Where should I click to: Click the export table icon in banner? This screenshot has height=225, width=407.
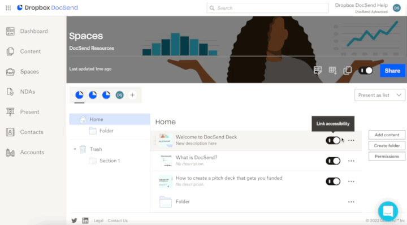tap(332, 70)
